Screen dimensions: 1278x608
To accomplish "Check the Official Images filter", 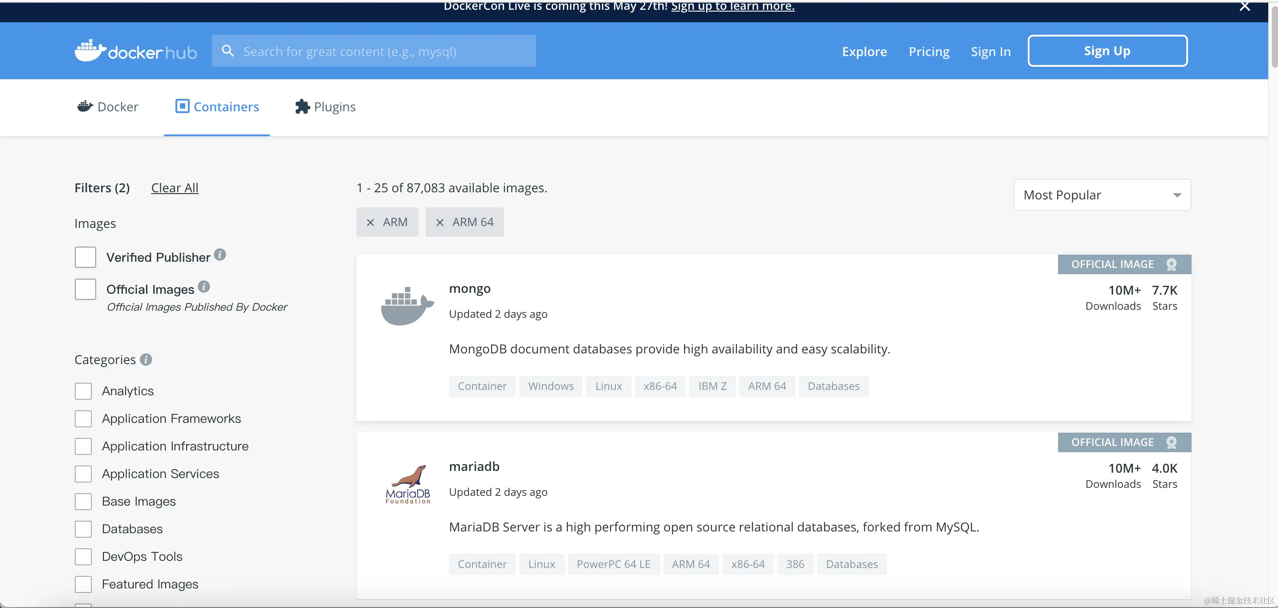I will click(85, 289).
